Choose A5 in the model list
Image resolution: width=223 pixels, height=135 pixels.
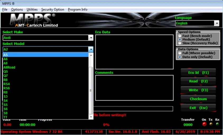tap(45, 55)
